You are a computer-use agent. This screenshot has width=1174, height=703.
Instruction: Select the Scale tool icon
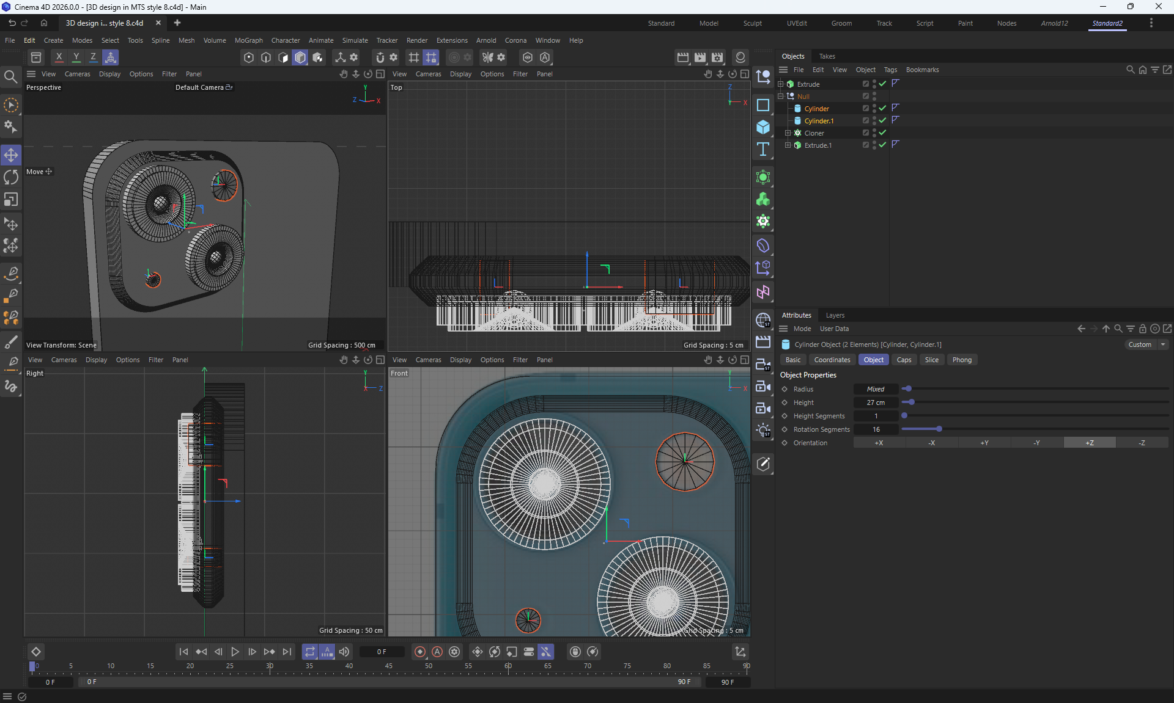[11, 200]
